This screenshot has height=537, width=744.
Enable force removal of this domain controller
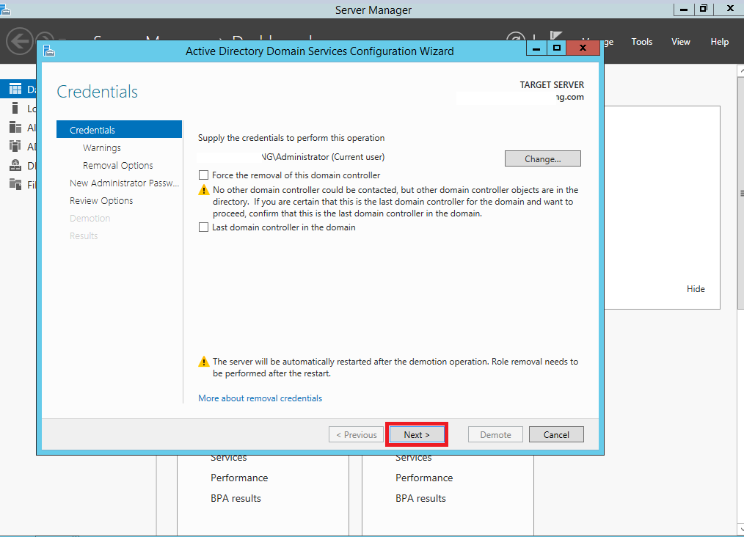tap(203, 175)
